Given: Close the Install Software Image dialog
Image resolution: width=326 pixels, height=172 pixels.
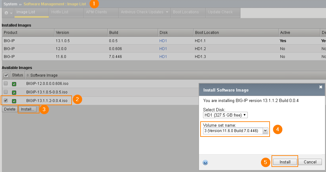Looking at the screenshot, I should (321, 87).
